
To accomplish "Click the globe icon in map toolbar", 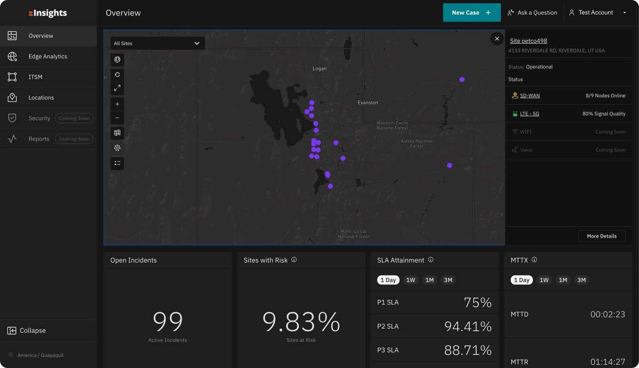I will pos(117,60).
